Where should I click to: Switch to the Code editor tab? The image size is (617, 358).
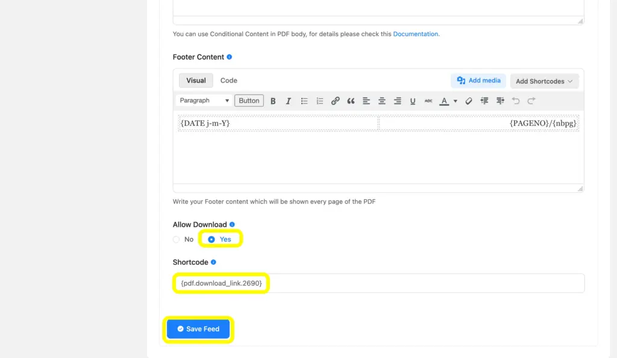228,81
